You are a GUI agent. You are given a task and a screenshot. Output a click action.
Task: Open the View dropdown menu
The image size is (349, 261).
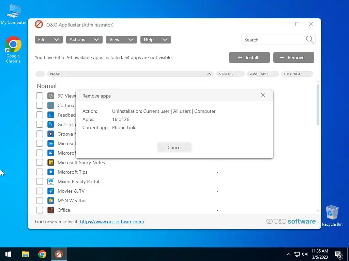point(121,39)
